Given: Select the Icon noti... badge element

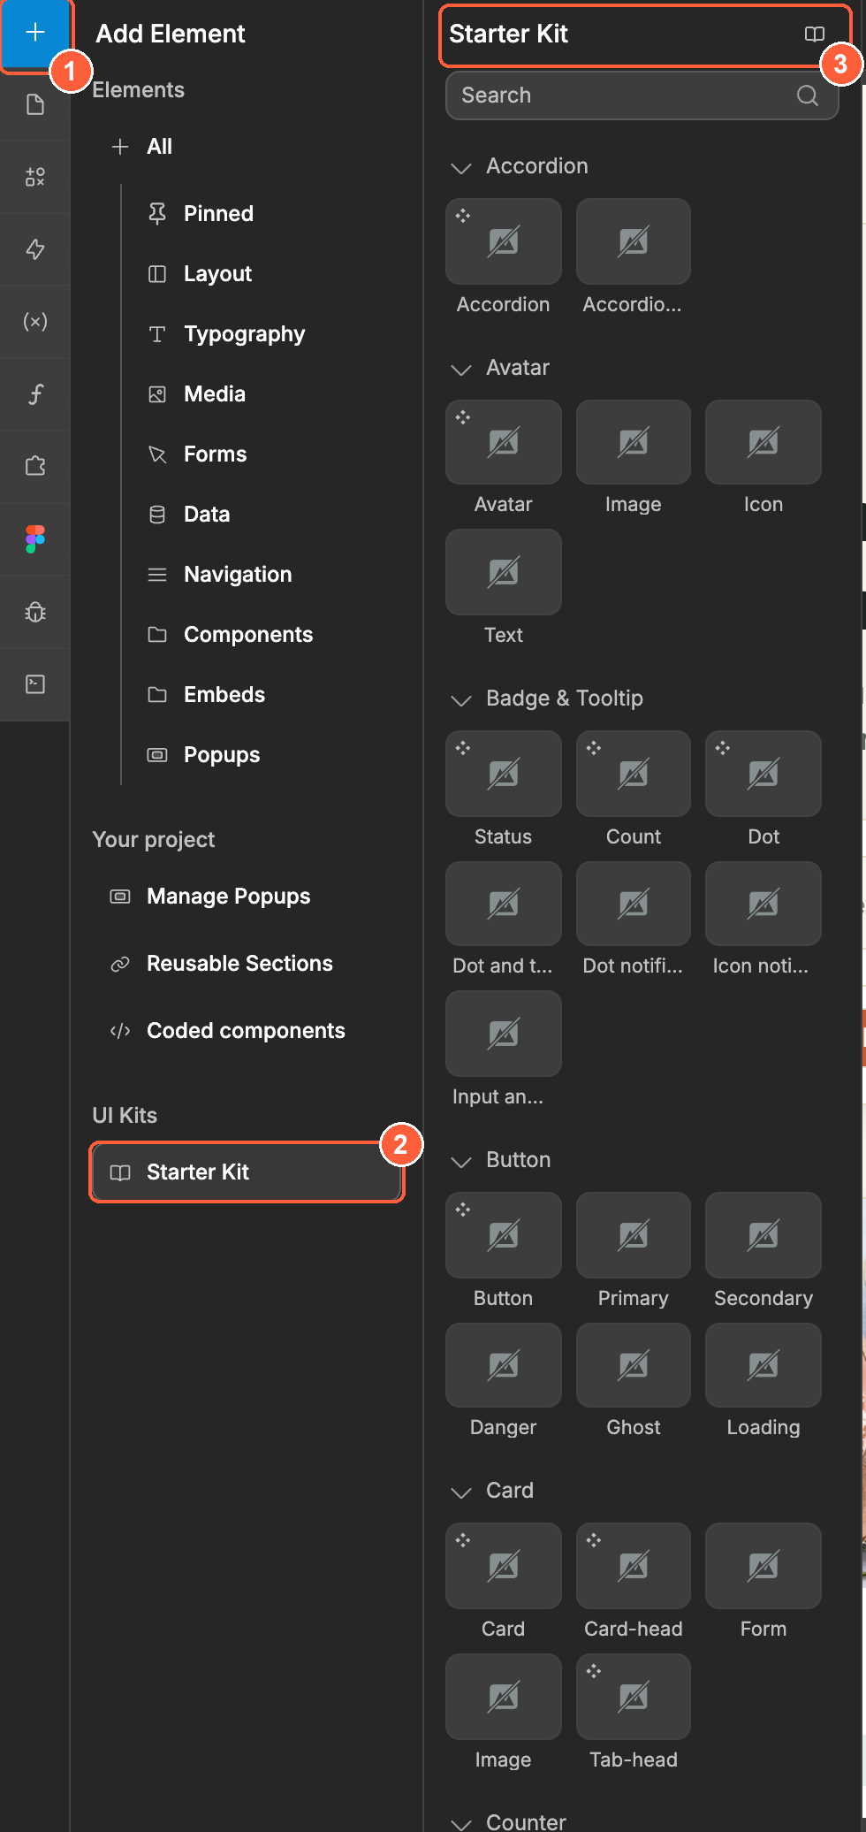Looking at the screenshot, I should pos(763,904).
